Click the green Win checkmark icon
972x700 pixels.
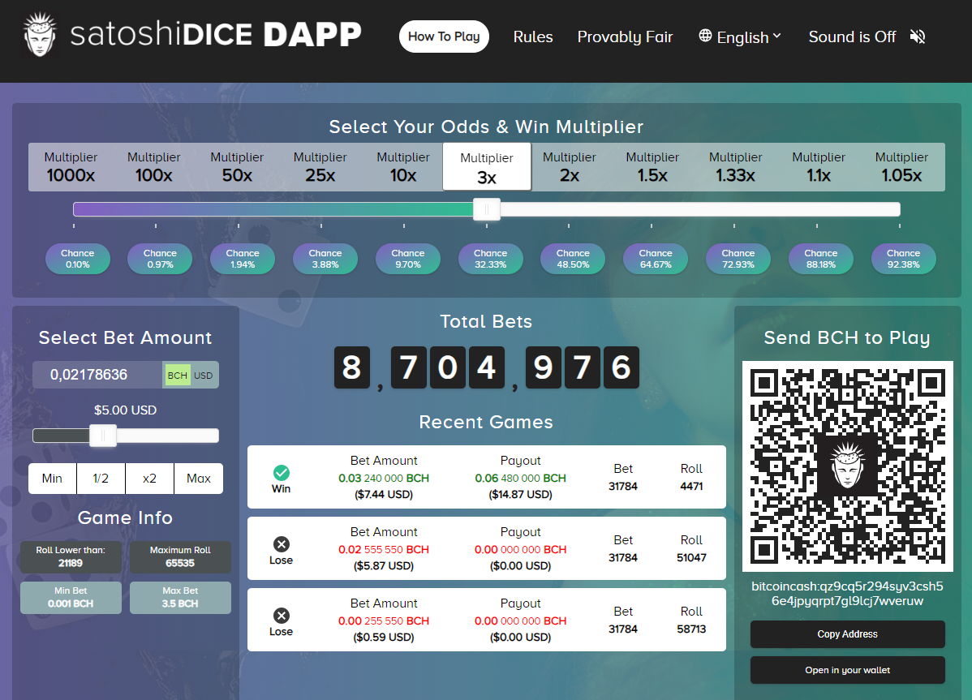click(282, 473)
